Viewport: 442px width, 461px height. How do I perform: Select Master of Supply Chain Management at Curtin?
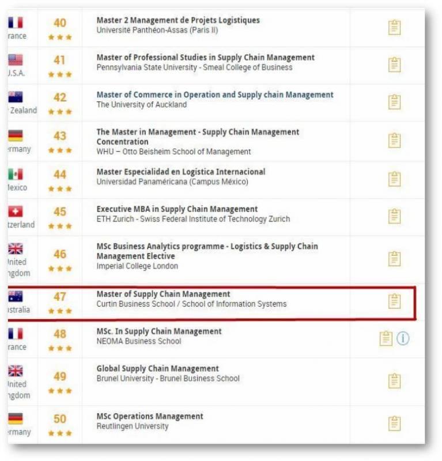[x=163, y=294]
